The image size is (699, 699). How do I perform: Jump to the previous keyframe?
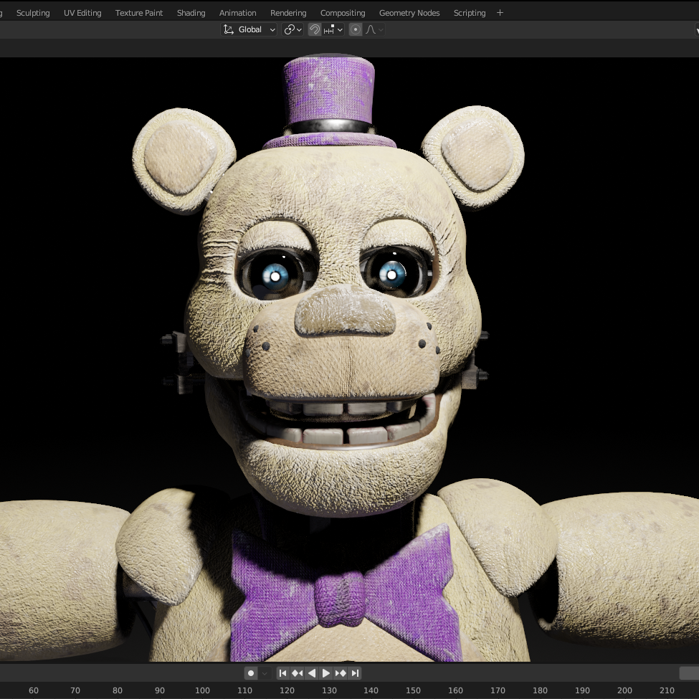pyautogui.click(x=298, y=673)
